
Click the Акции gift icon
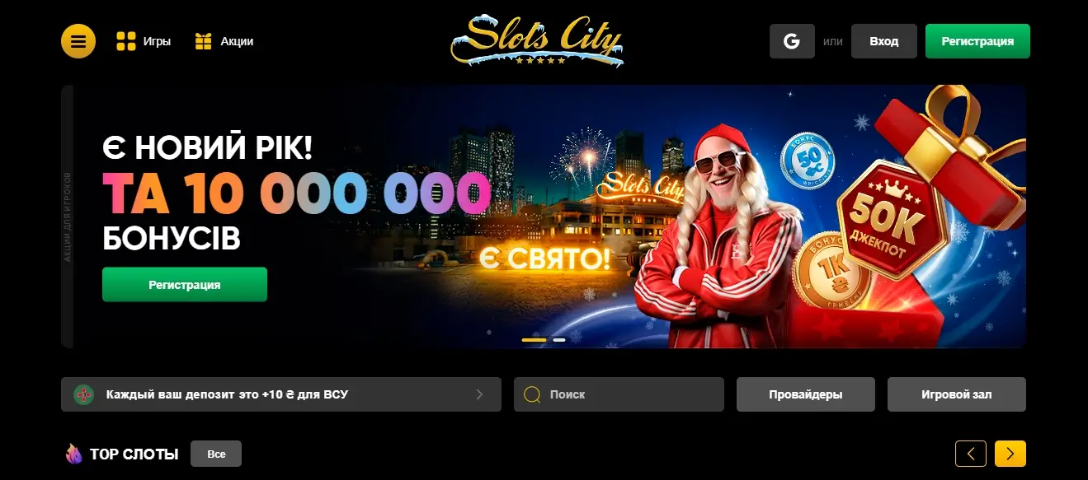click(x=204, y=41)
